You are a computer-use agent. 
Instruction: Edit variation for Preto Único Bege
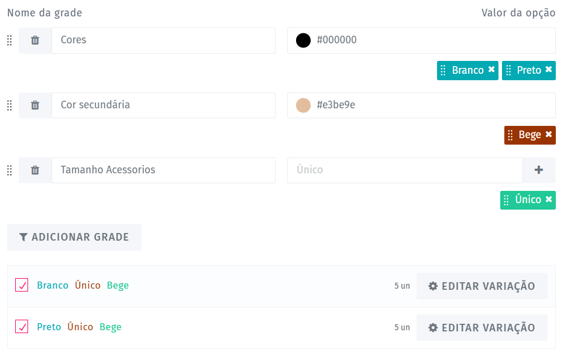(482, 327)
